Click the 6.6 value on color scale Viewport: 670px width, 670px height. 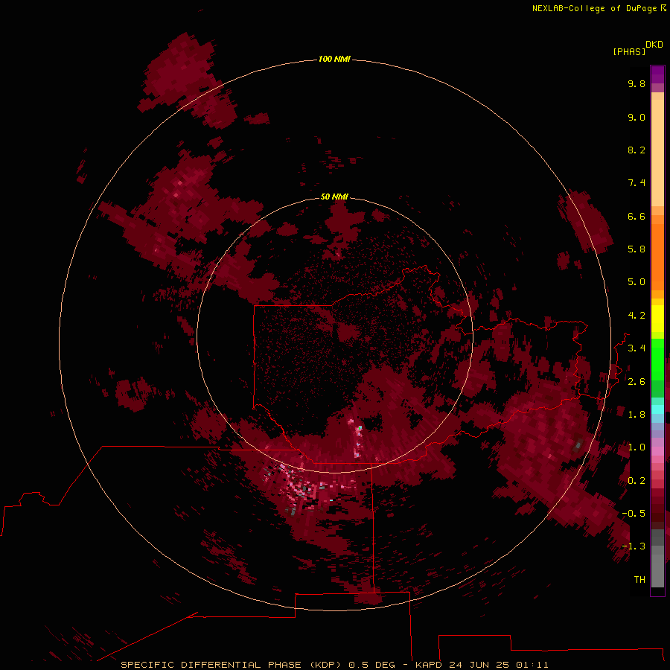(636, 216)
